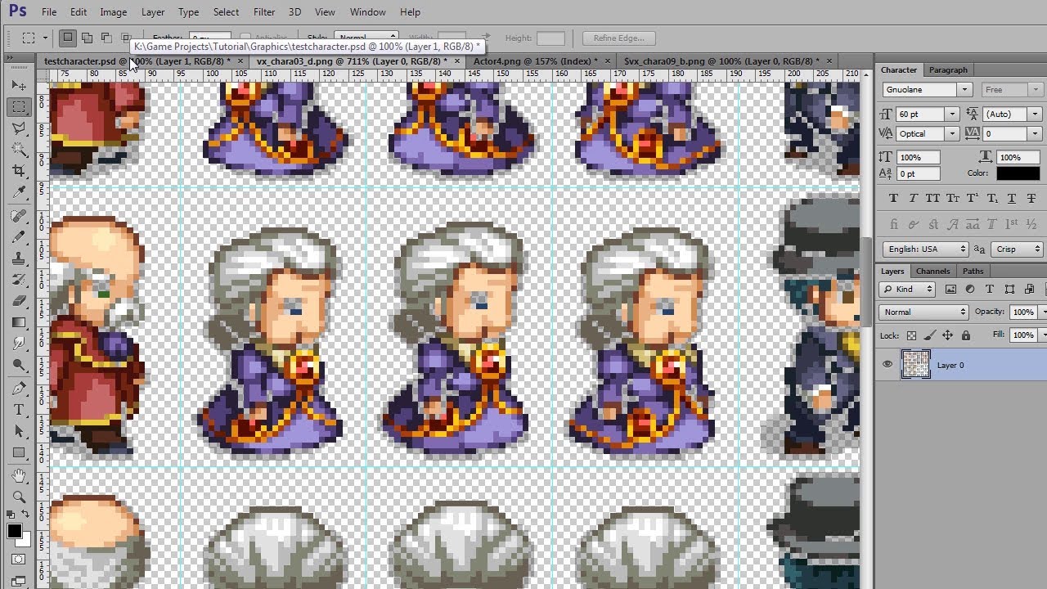
Task: Open the Crisp anti-aliasing dropdown
Action: point(1017,249)
